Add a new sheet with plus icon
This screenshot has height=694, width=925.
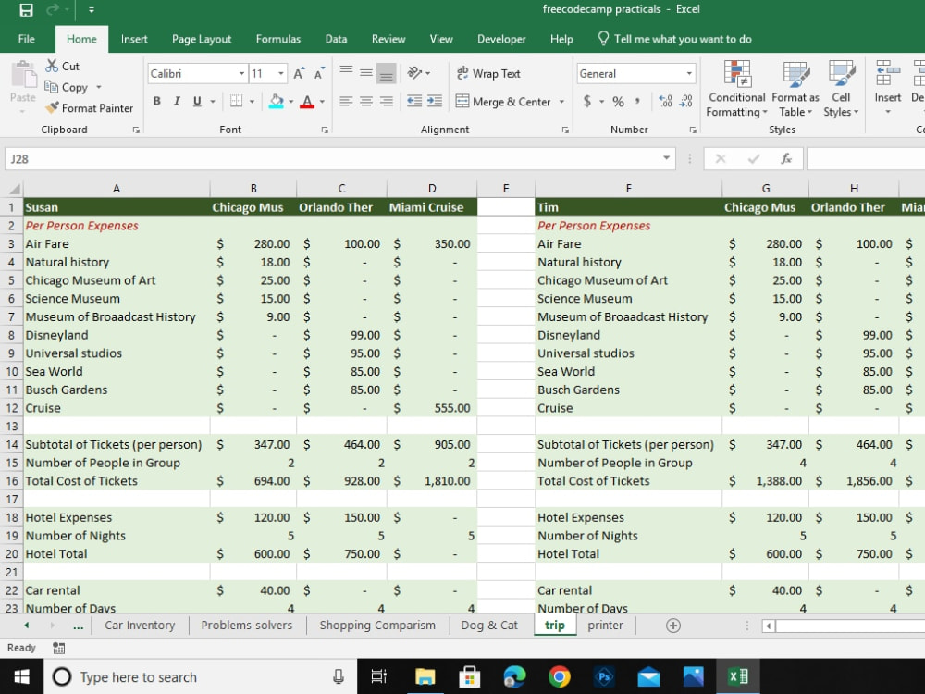click(673, 626)
